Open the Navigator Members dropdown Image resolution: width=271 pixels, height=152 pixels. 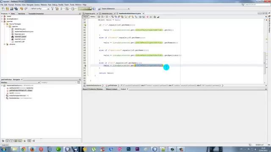click(20, 83)
